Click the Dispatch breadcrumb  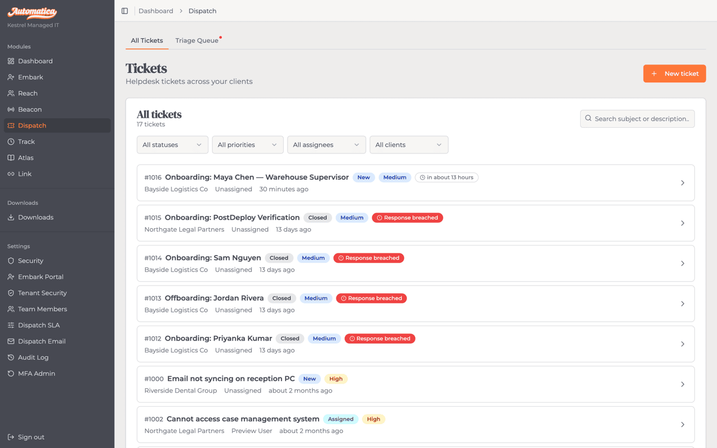(x=203, y=11)
